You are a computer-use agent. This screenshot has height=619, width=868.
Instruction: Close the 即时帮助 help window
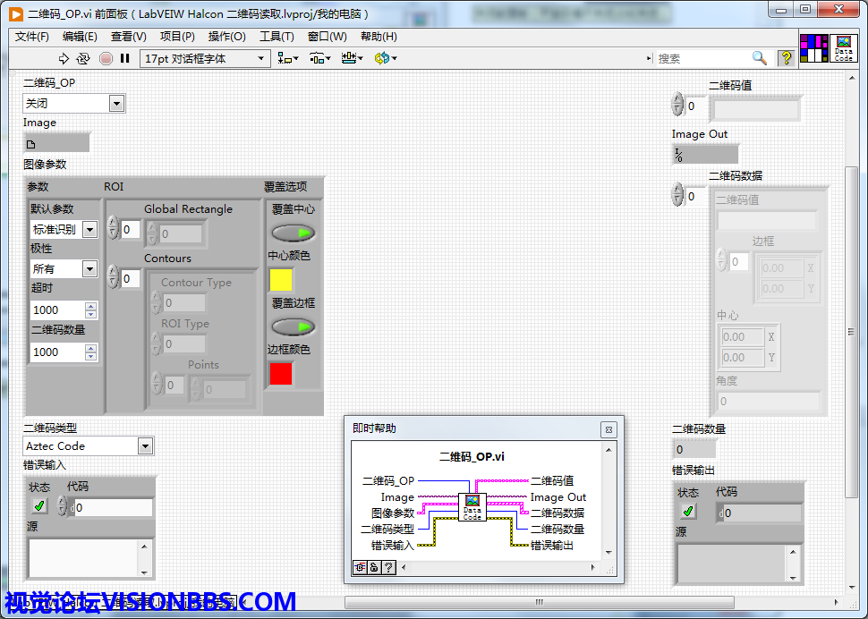pyautogui.click(x=608, y=429)
